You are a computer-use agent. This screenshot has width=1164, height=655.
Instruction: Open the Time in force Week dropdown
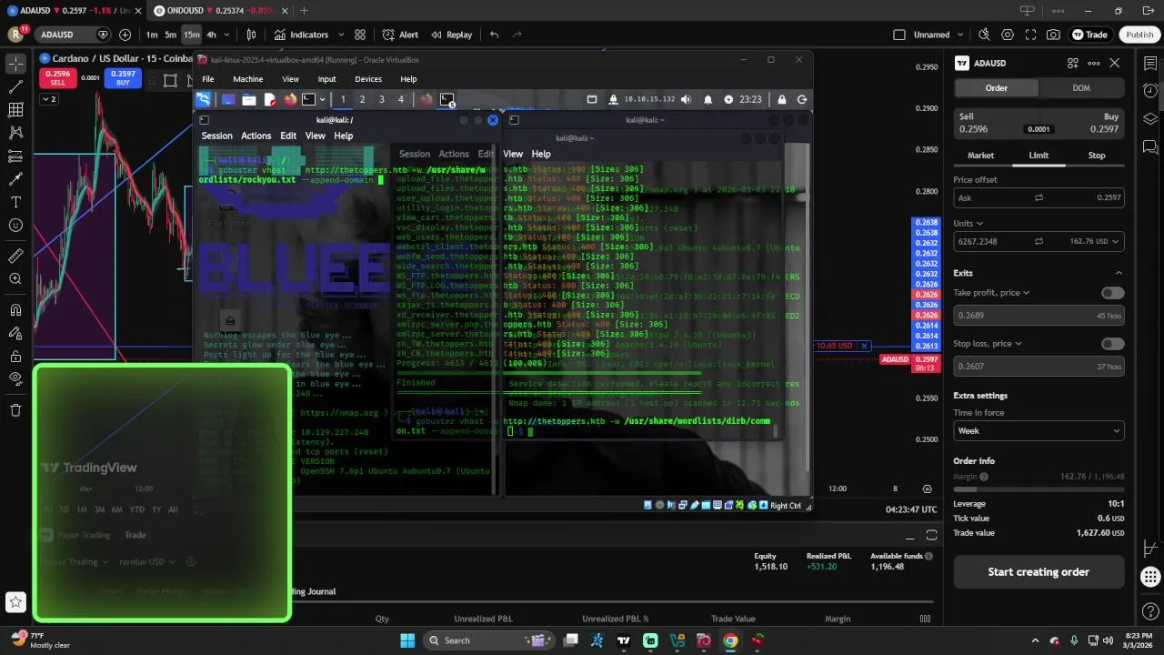pyautogui.click(x=1039, y=430)
